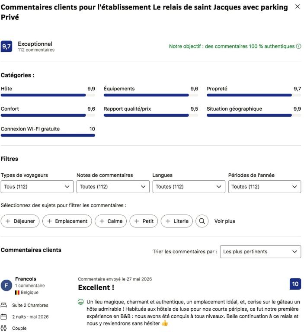Change sort order from Les plus pertinents
This screenshot has width=304, height=332.
coord(260,252)
